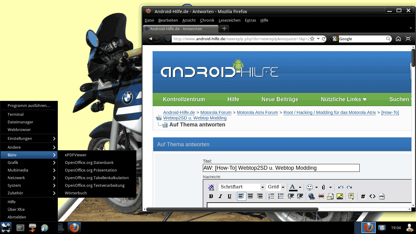The width and height of the screenshot is (416, 234).
Task: Open Kontrollzentrum in green nav bar
Action: click(184, 99)
